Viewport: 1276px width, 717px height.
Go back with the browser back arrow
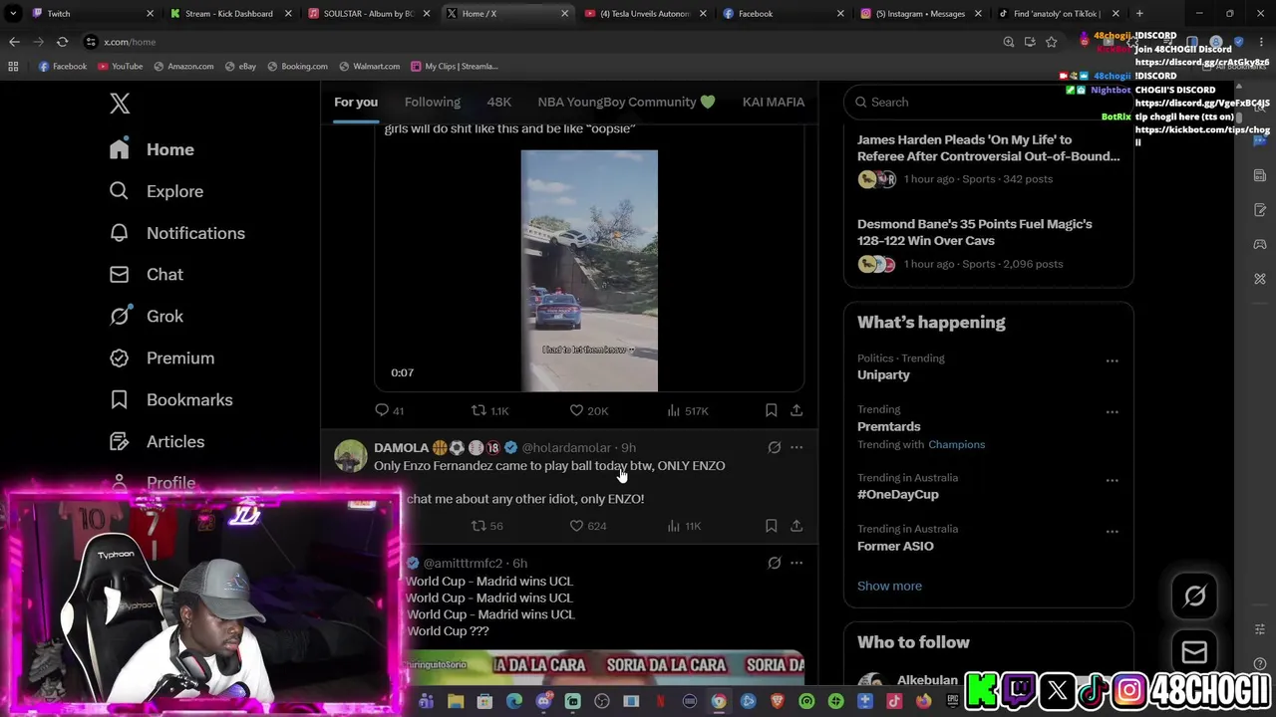[x=14, y=42]
